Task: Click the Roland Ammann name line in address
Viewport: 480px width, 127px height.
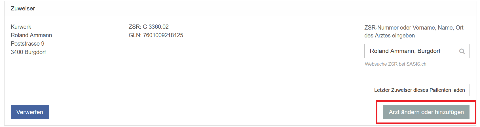Action: [31, 35]
